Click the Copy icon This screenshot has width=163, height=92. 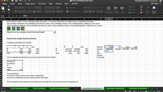coord(9,10)
